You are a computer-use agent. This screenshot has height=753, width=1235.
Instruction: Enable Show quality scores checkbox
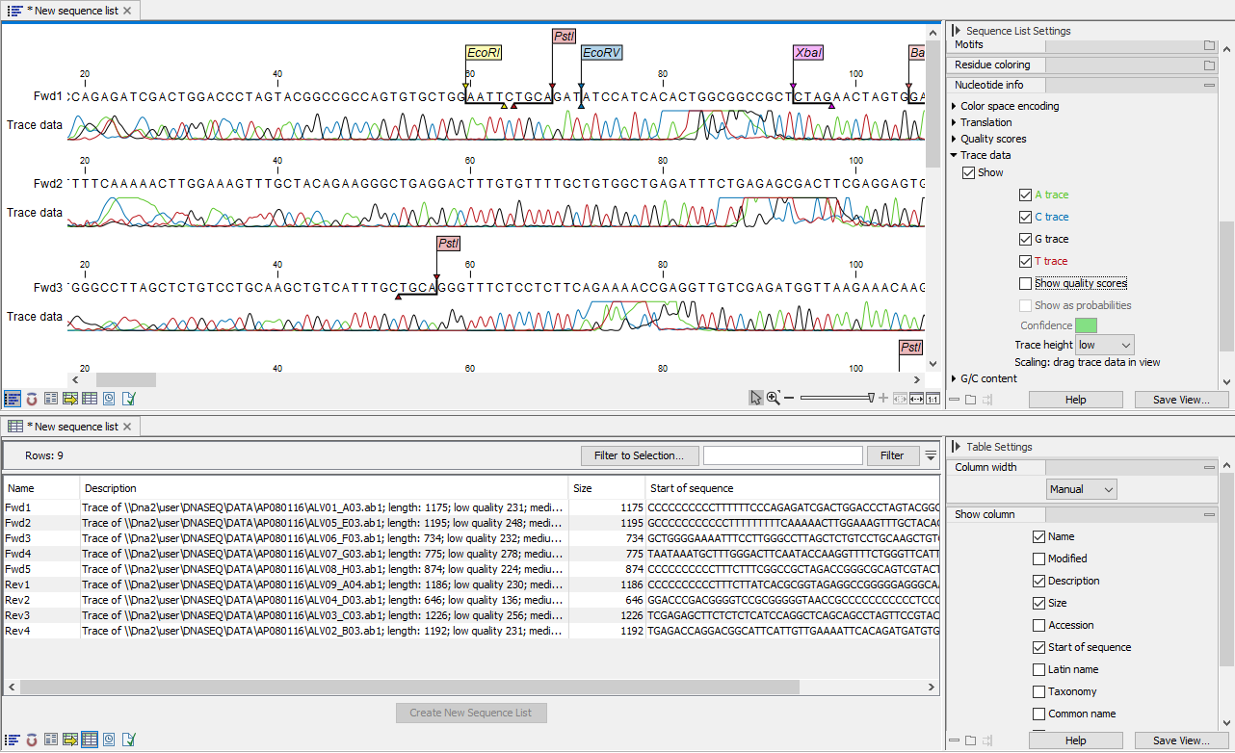tap(1025, 283)
